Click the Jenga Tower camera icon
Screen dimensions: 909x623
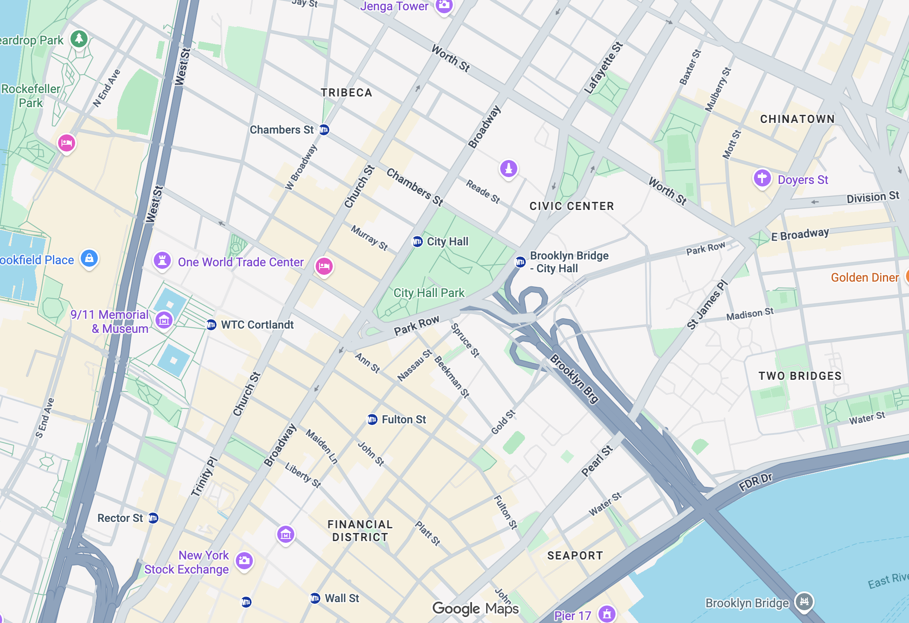pos(444,6)
